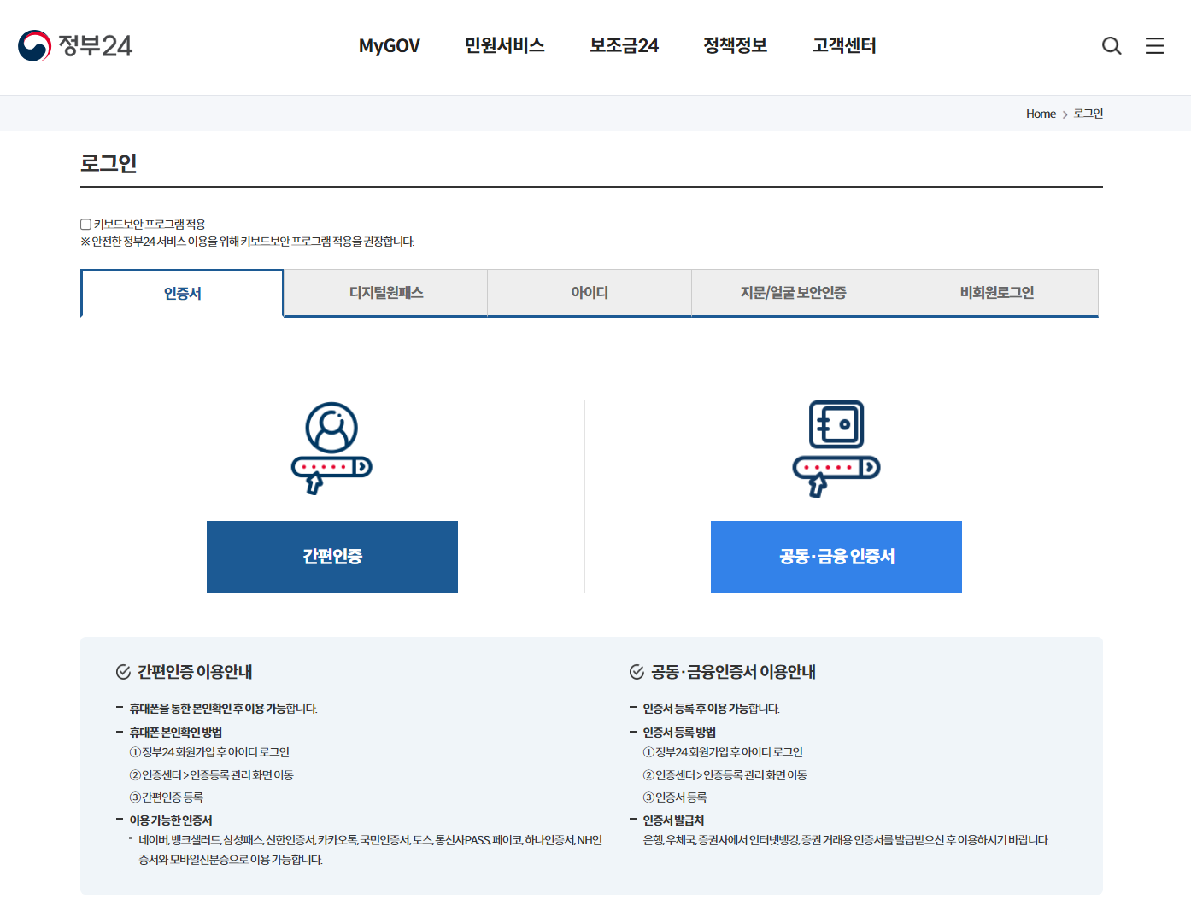Click the 공동·금융 인증서 button
Screen dimensions: 1191x905
(x=836, y=557)
